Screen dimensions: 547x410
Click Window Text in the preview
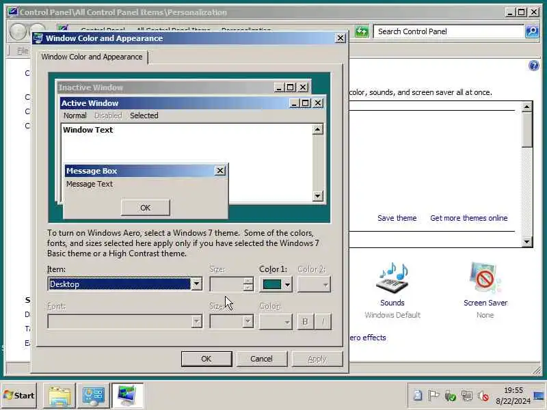(88, 130)
